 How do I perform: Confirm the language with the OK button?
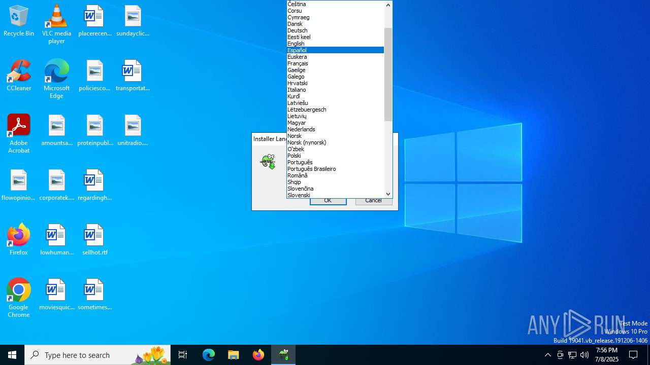pyautogui.click(x=328, y=201)
